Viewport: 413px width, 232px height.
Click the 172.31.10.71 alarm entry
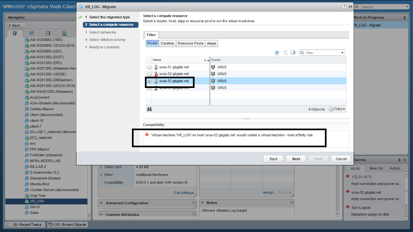(362, 177)
